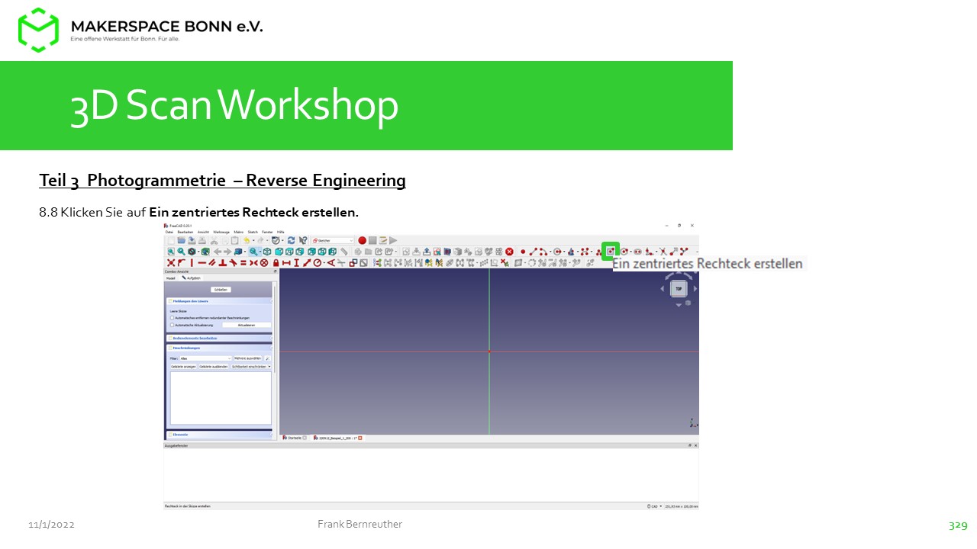Apply the radius constraint icon
Viewport: 977px width, 549px height.
[x=318, y=263]
